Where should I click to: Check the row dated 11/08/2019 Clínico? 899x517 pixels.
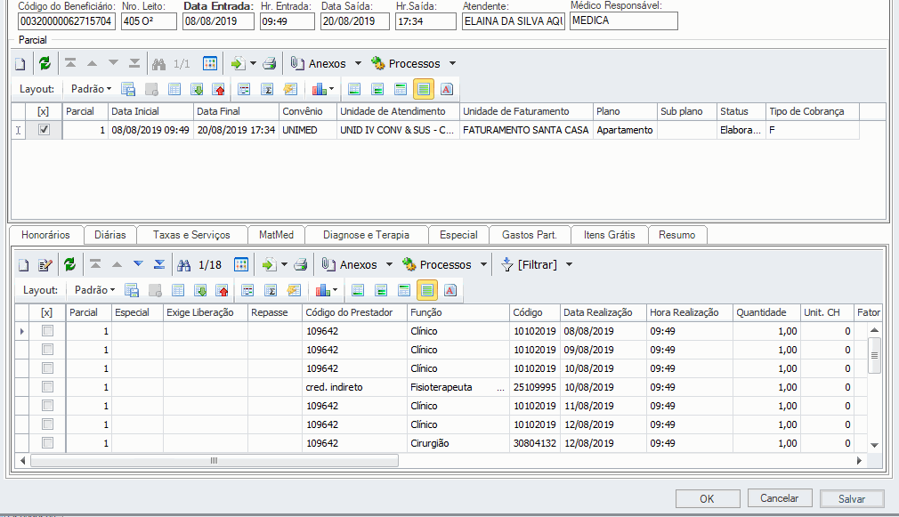point(47,406)
